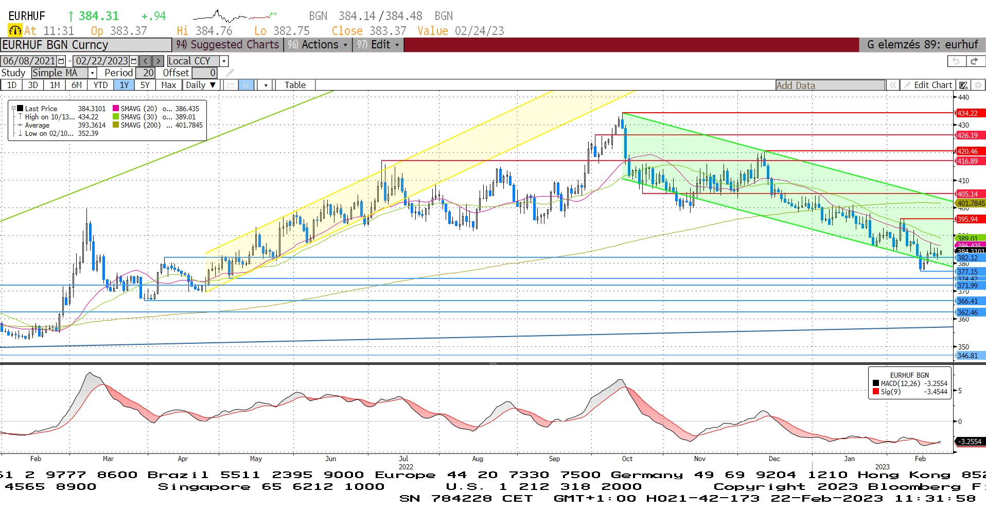Click the next date range arrow
Screen dimensions: 986x527
159,61
